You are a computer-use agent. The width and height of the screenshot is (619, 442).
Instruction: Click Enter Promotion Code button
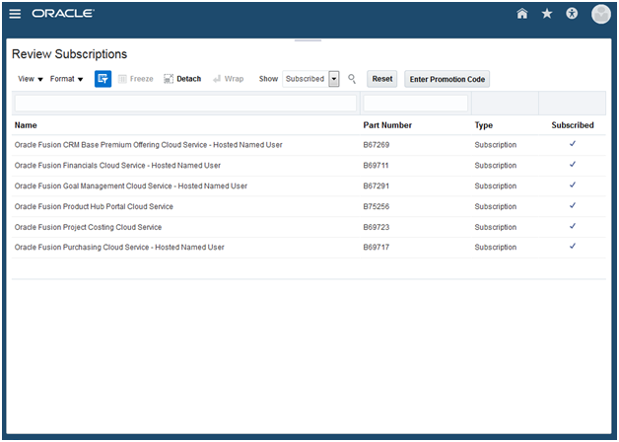point(447,79)
